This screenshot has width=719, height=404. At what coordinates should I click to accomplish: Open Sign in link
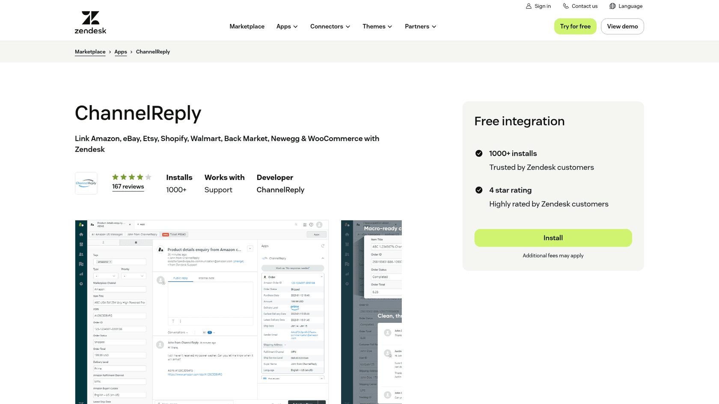pos(538,6)
